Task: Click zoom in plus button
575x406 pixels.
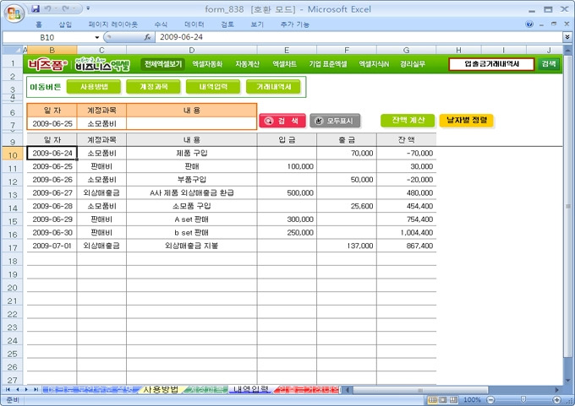Action: point(556,400)
